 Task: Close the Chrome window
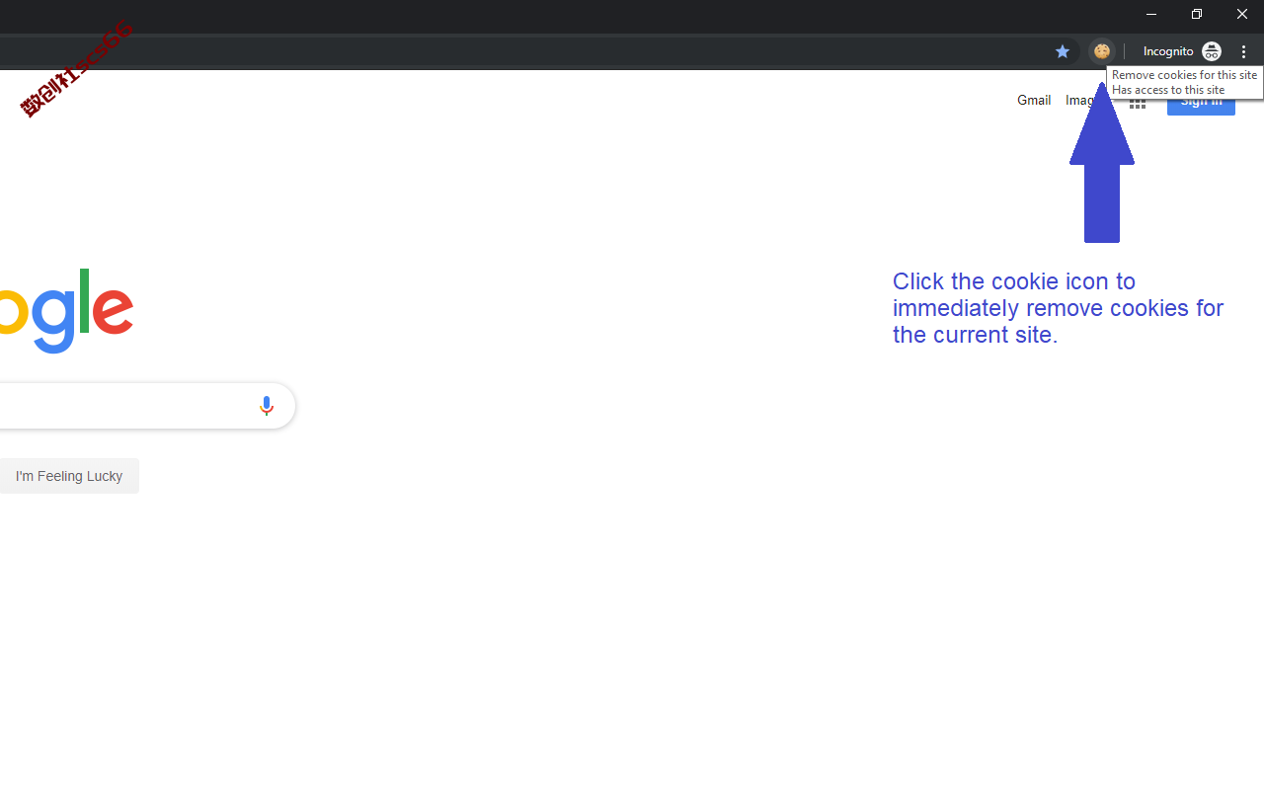tap(1241, 14)
